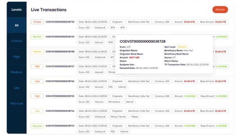The width and height of the screenshot is (240, 135).
Task: Click the Critical badge on row 38730
Action: pyautogui.click(x=37, y=22)
